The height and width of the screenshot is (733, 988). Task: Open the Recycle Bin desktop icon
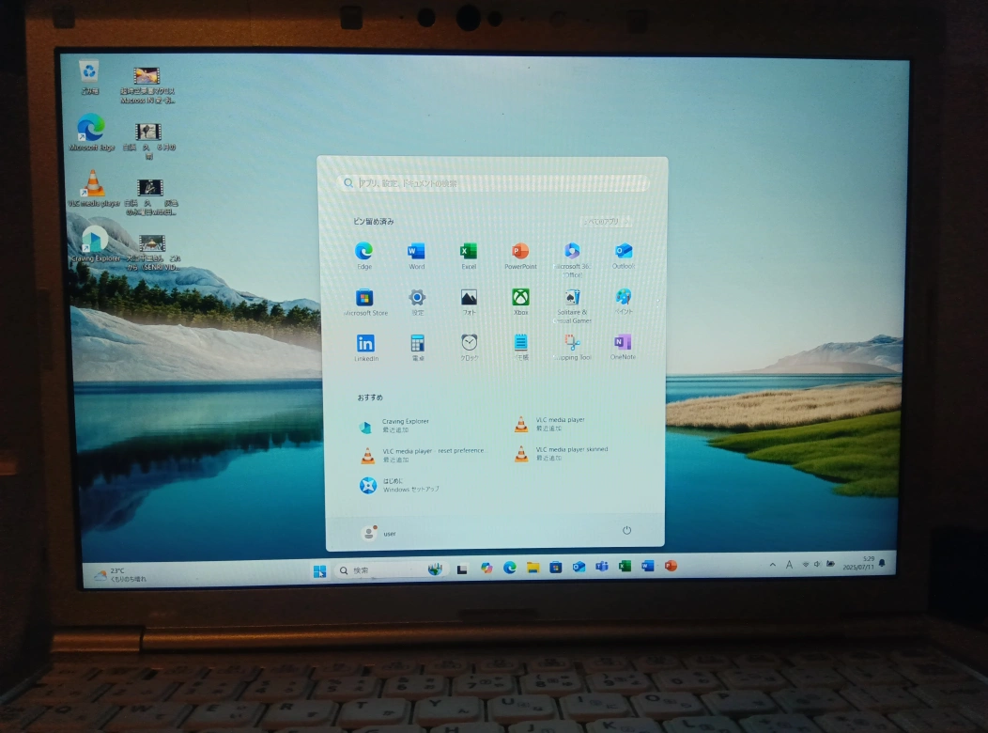pos(89,73)
